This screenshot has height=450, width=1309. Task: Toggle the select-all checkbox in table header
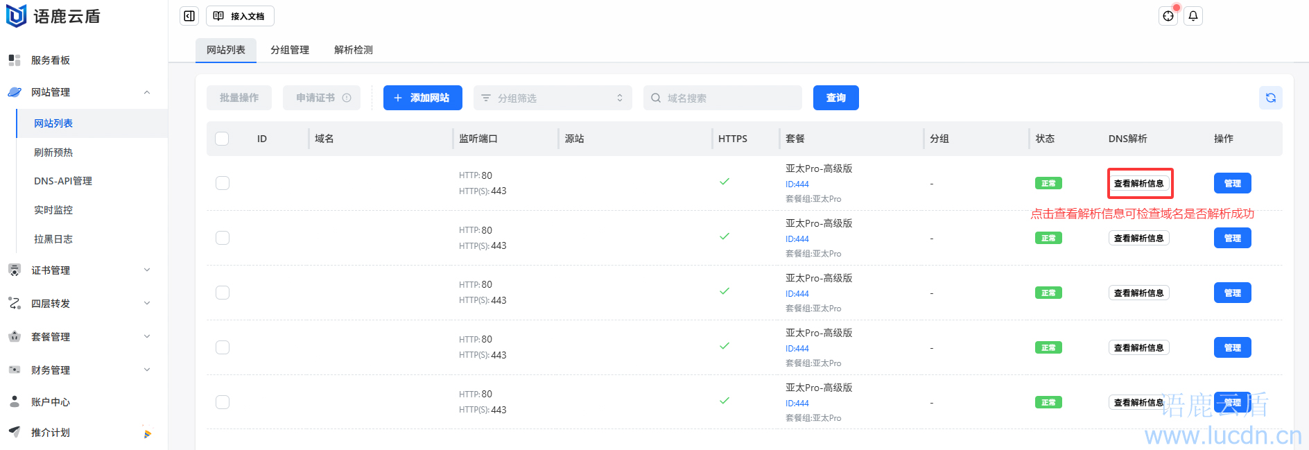tap(222, 139)
